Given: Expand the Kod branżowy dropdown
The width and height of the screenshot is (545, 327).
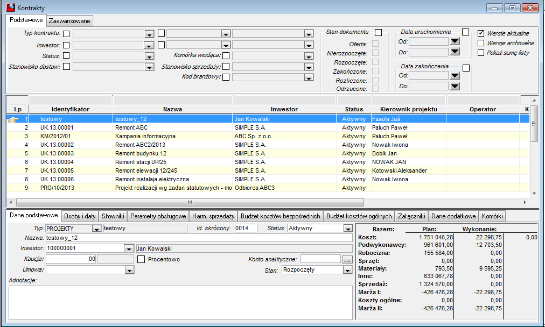Looking at the screenshot, I should (x=309, y=78).
